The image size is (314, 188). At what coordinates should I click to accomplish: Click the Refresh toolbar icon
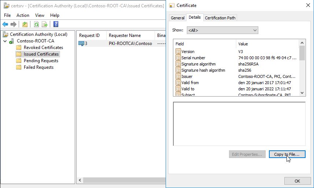[x=36, y=25]
